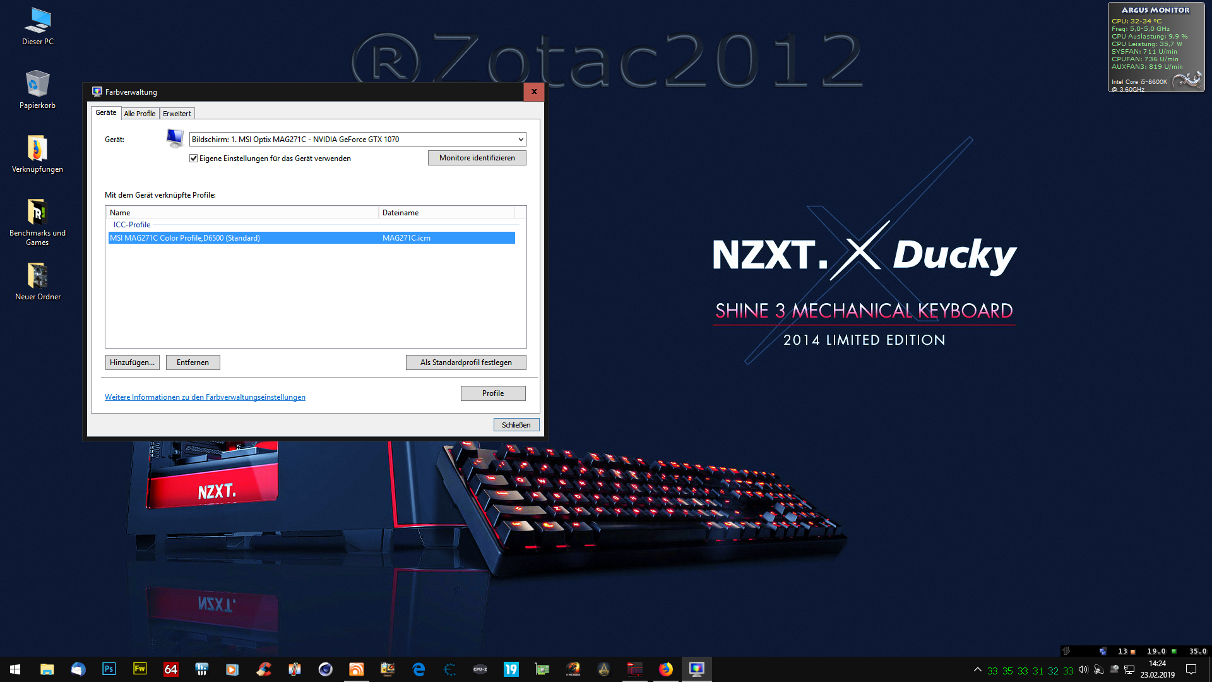Click the Hinzufügen... button
Viewport: 1212px width, 682px height.
[132, 362]
